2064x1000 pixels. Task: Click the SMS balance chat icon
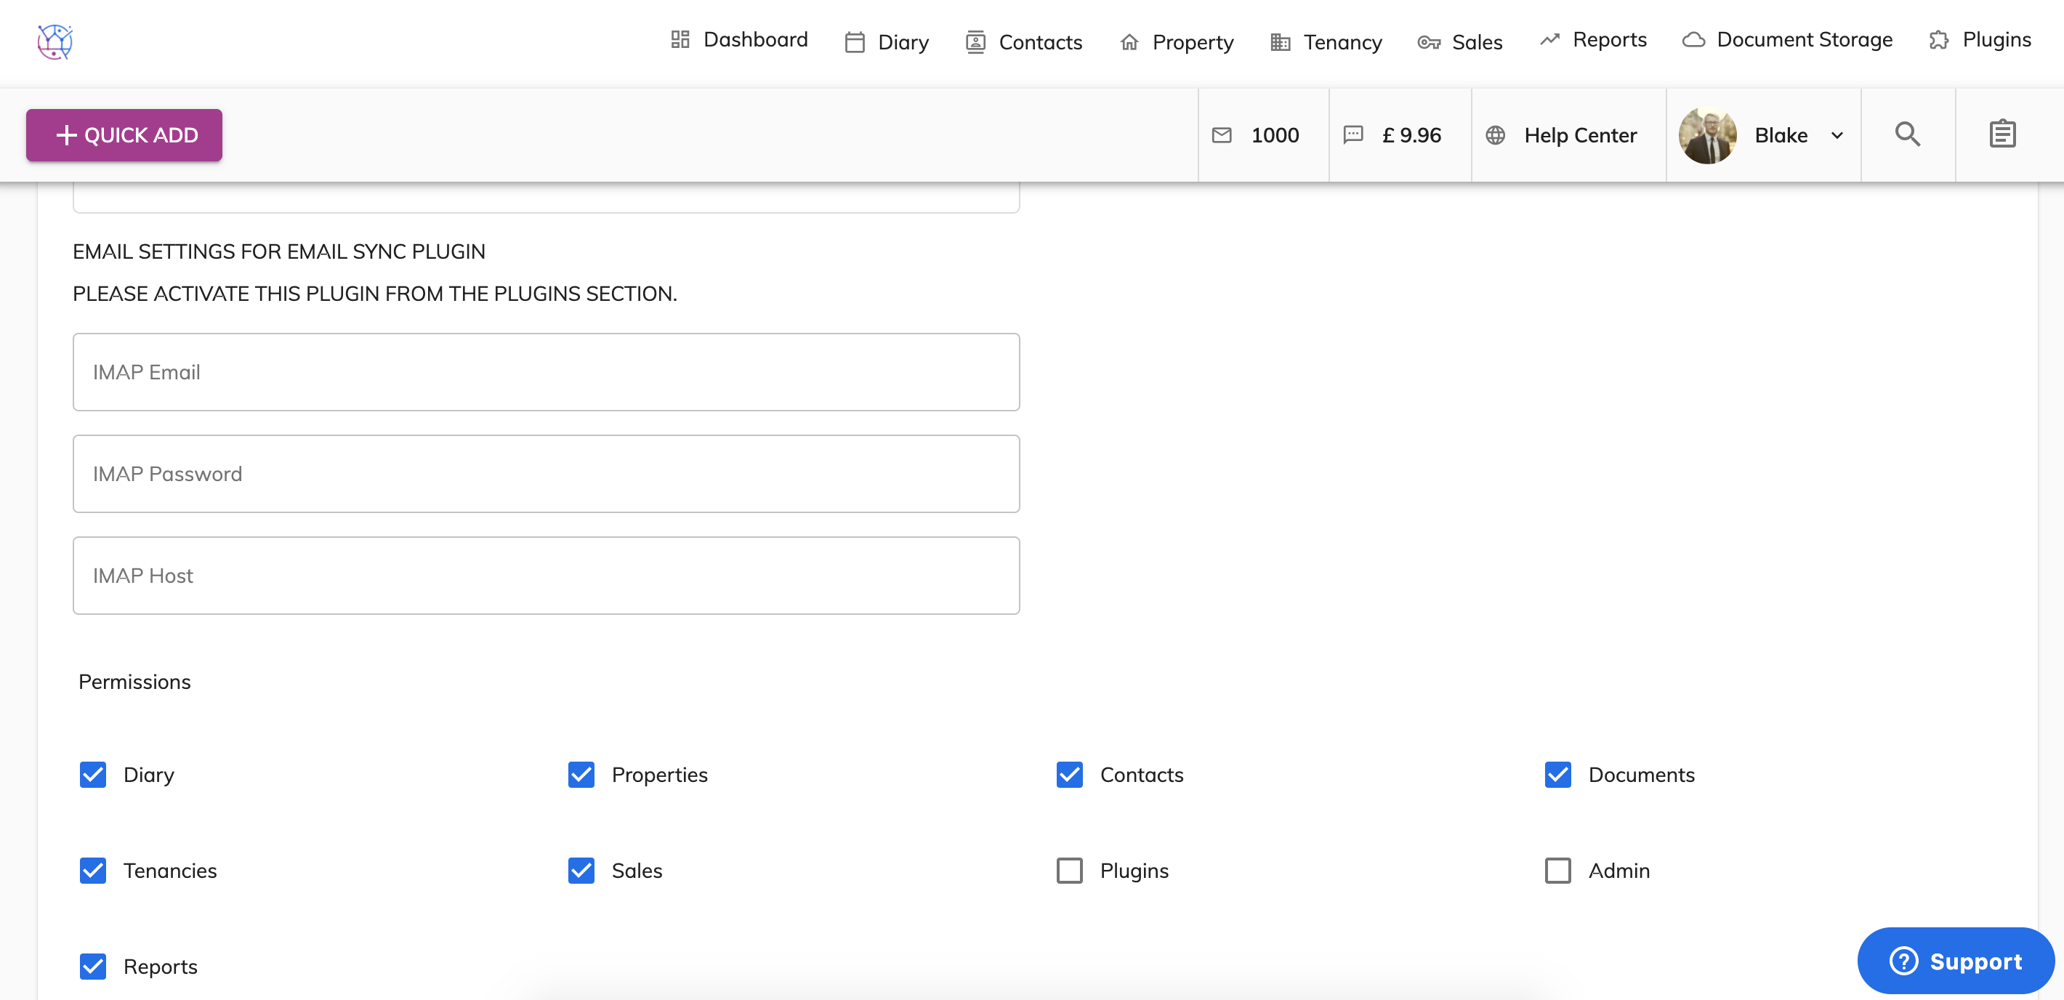pos(1353,135)
